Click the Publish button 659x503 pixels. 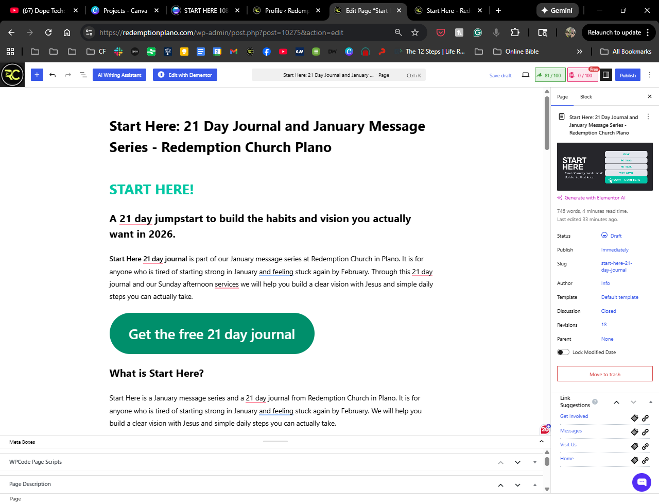[628, 75]
